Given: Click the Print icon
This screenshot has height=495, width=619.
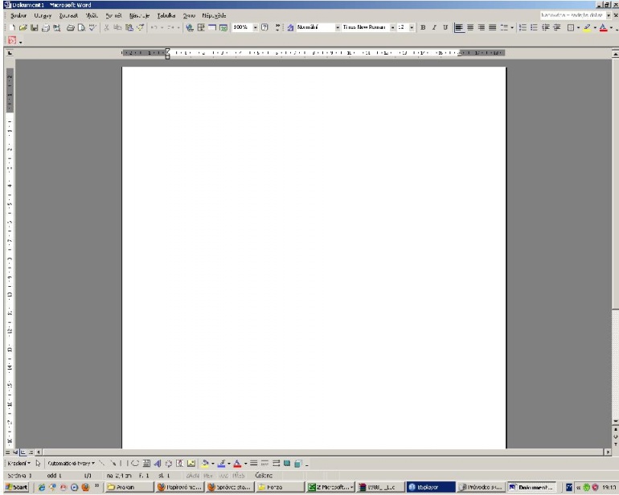Looking at the screenshot, I should coord(70,27).
